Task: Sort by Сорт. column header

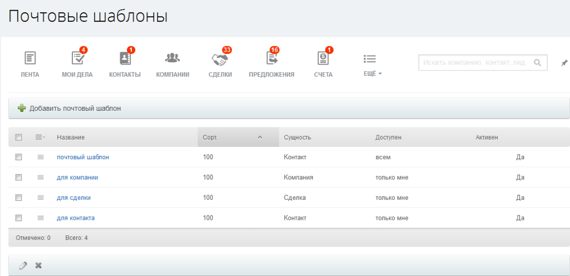Action: 210,137
